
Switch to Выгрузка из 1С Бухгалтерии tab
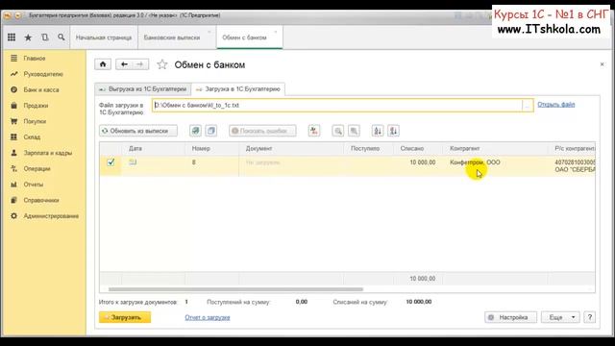[143, 89]
